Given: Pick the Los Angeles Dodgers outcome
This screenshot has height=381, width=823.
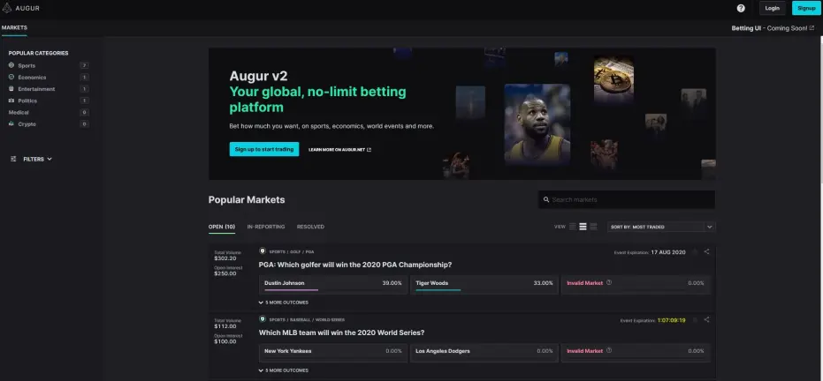Looking at the screenshot, I should click(x=484, y=353).
